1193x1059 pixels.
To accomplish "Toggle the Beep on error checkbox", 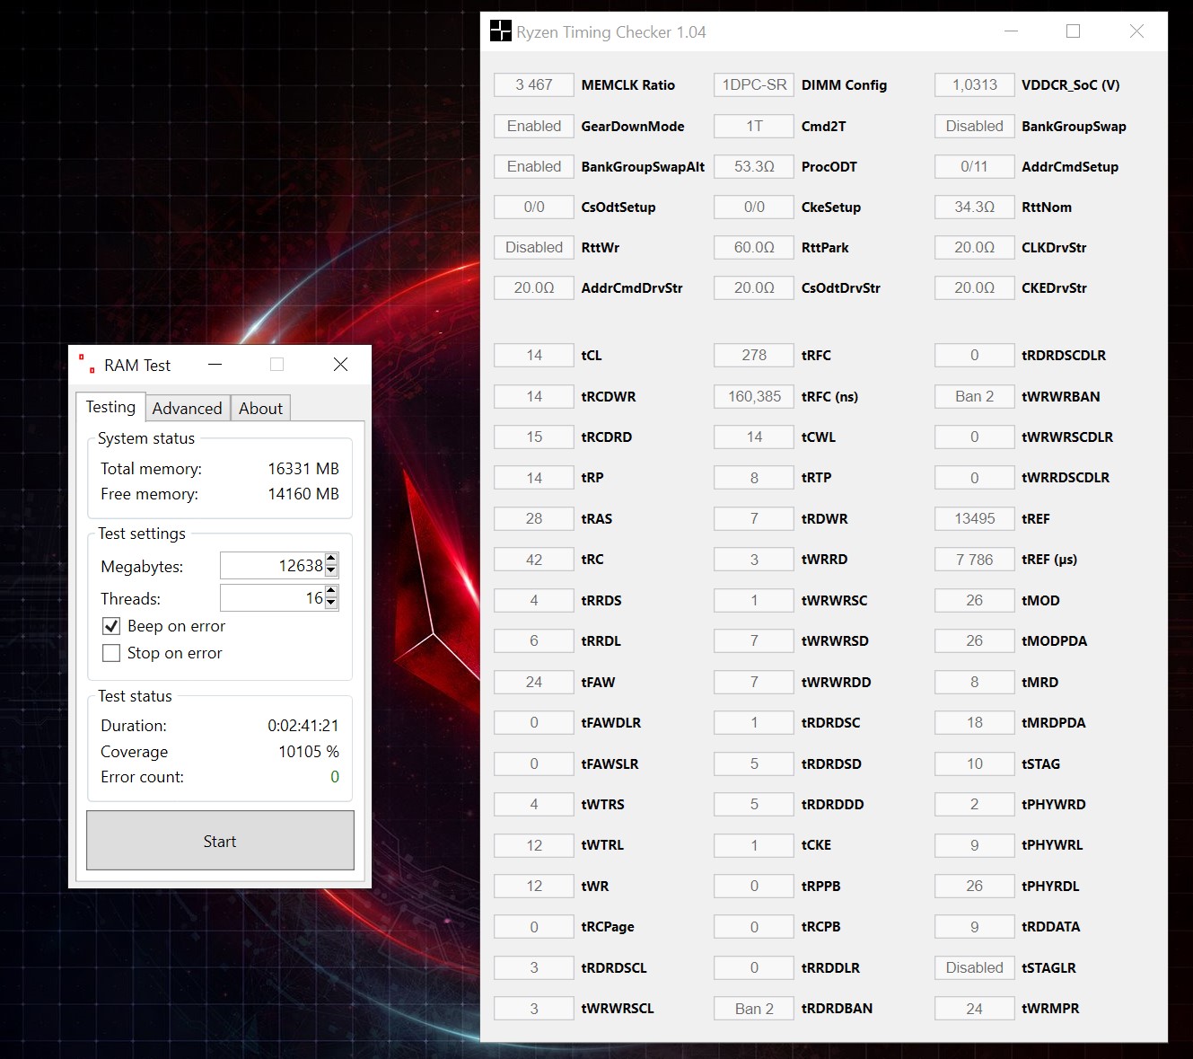I will [111, 626].
